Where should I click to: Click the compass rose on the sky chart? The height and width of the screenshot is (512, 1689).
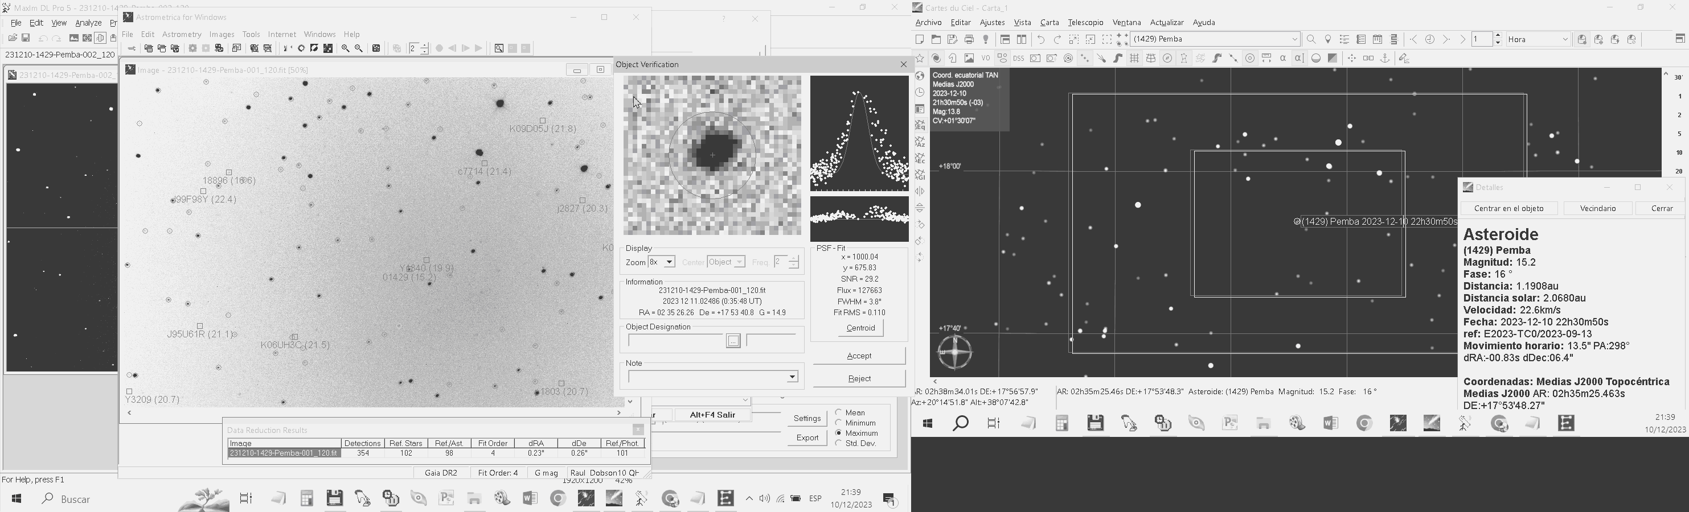[954, 352]
